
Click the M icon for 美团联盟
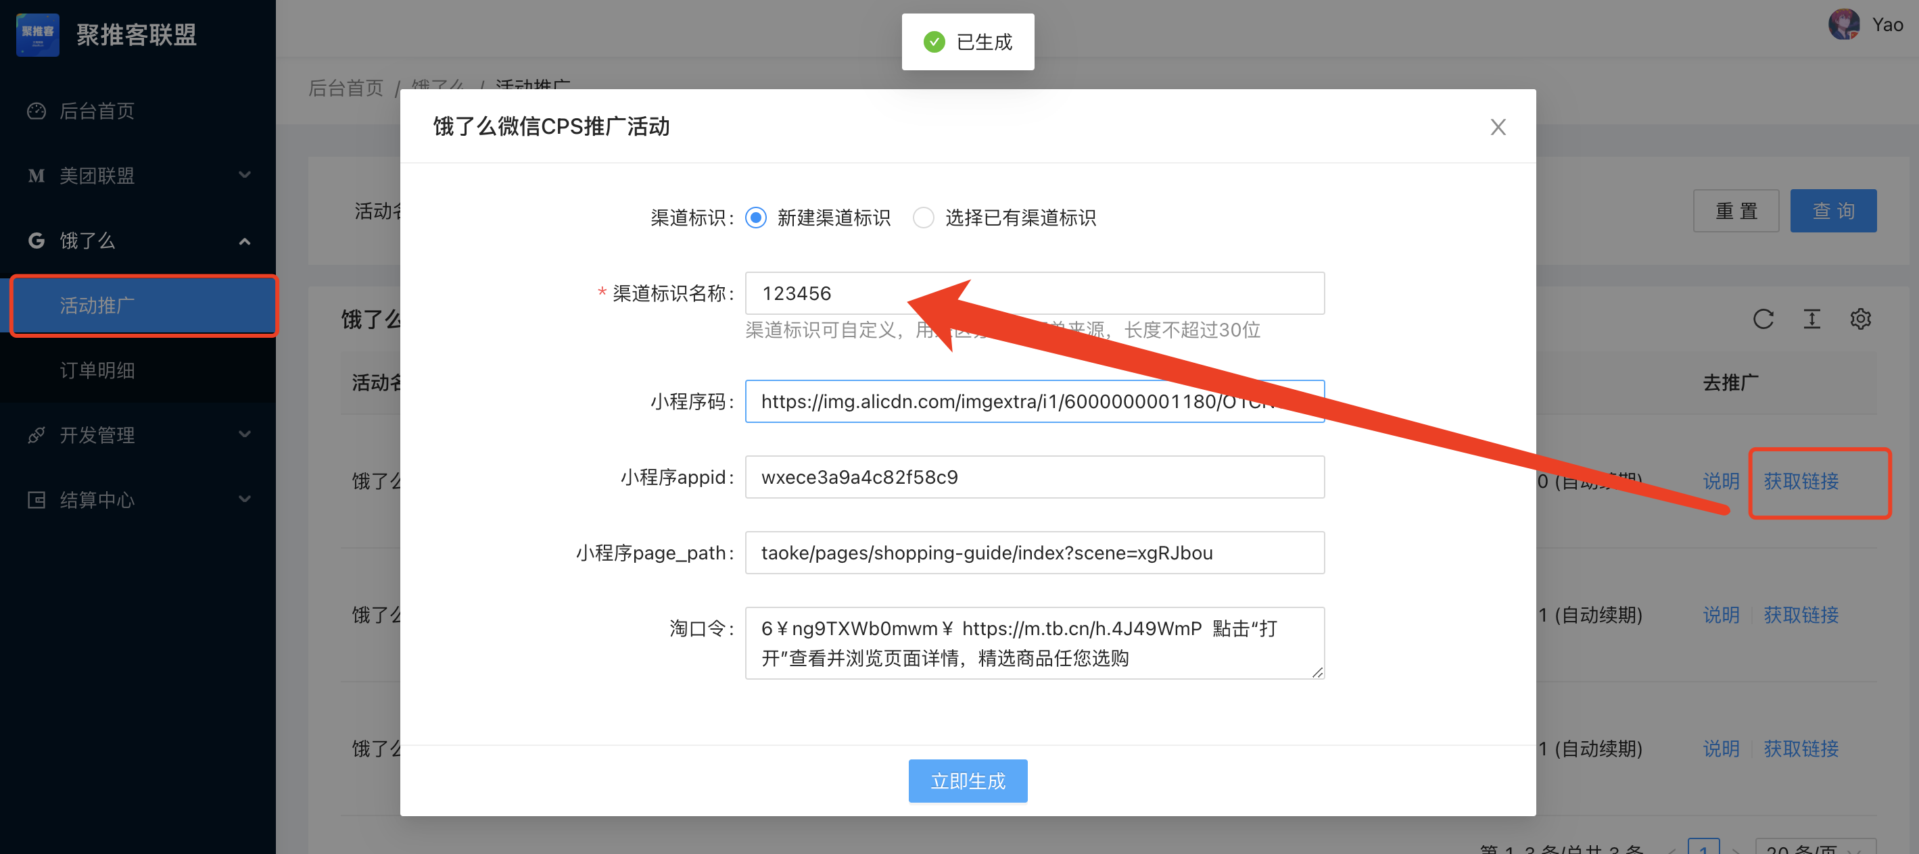36,176
